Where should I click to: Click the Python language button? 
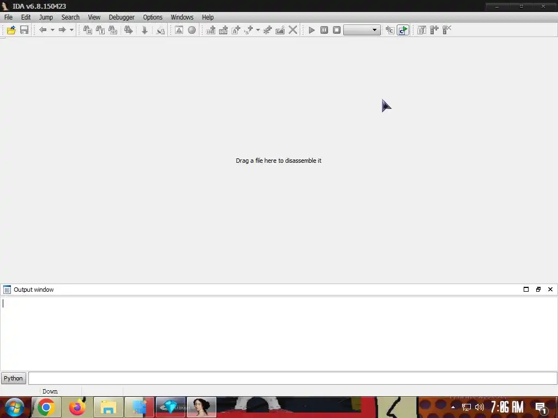[13, 378]
